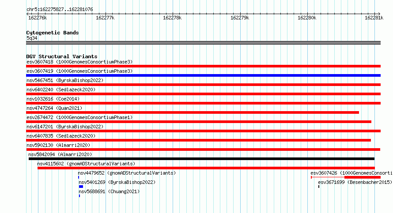Click the tiny black esv3671699 feature mark

[319, 187]
